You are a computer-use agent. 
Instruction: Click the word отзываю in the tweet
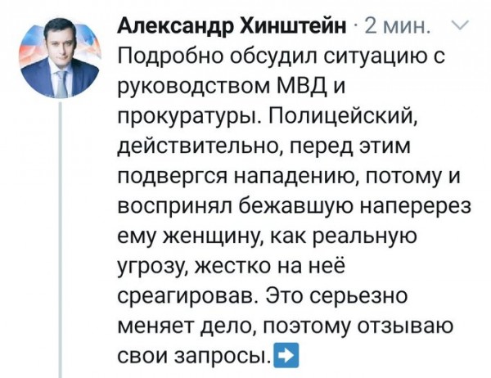pyautogui.click(x=405, y=326)
